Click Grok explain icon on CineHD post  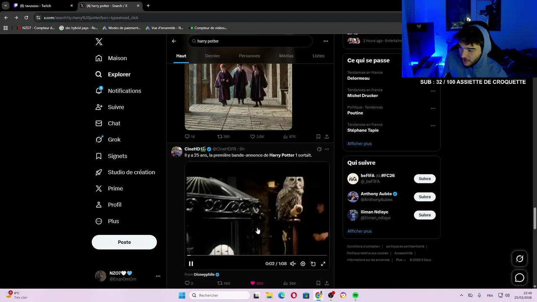(319, 149)
